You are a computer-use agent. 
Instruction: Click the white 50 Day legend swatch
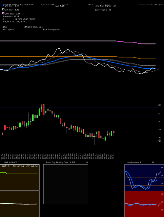3,10
